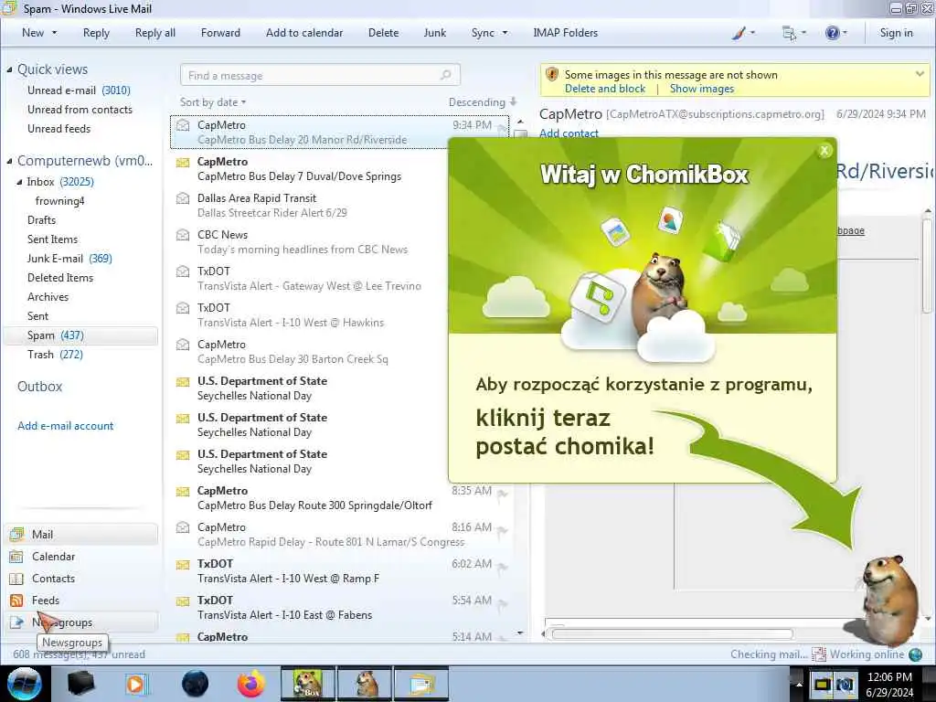Viewport: 936px width, 702px height.
Task: Click Add e-mail account link
Action: tap(65, 426)
